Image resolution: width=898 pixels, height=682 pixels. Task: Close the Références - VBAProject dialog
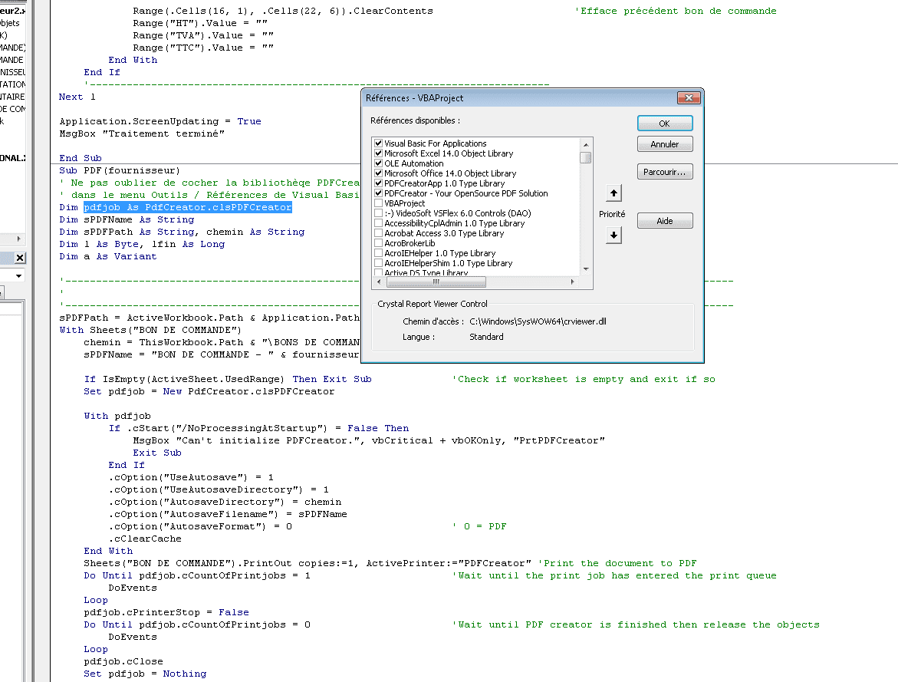690,98
